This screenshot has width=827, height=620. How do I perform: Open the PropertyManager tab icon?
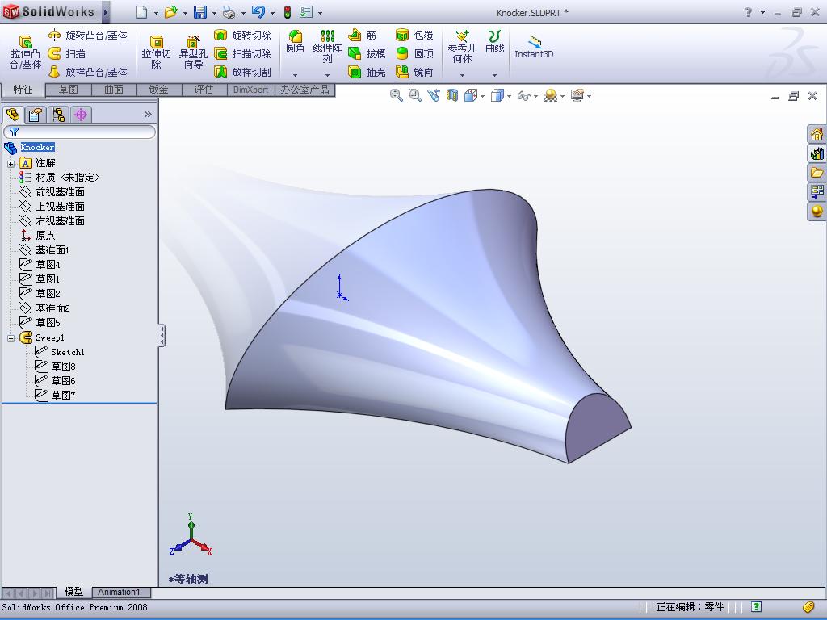[x=36, y=115]
